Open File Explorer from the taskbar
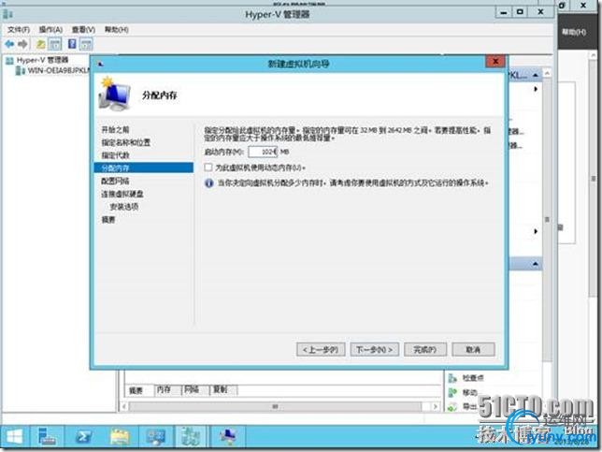Viewport: 602px width, 452px height. pos(120,437)
